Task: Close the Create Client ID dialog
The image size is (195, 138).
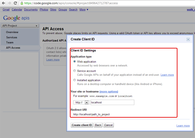Action: tap(188, 39)
